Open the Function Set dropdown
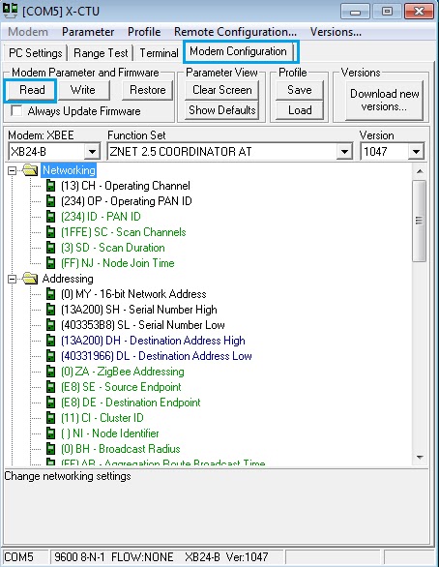439x567 pixels. click(x=344, y=152)
